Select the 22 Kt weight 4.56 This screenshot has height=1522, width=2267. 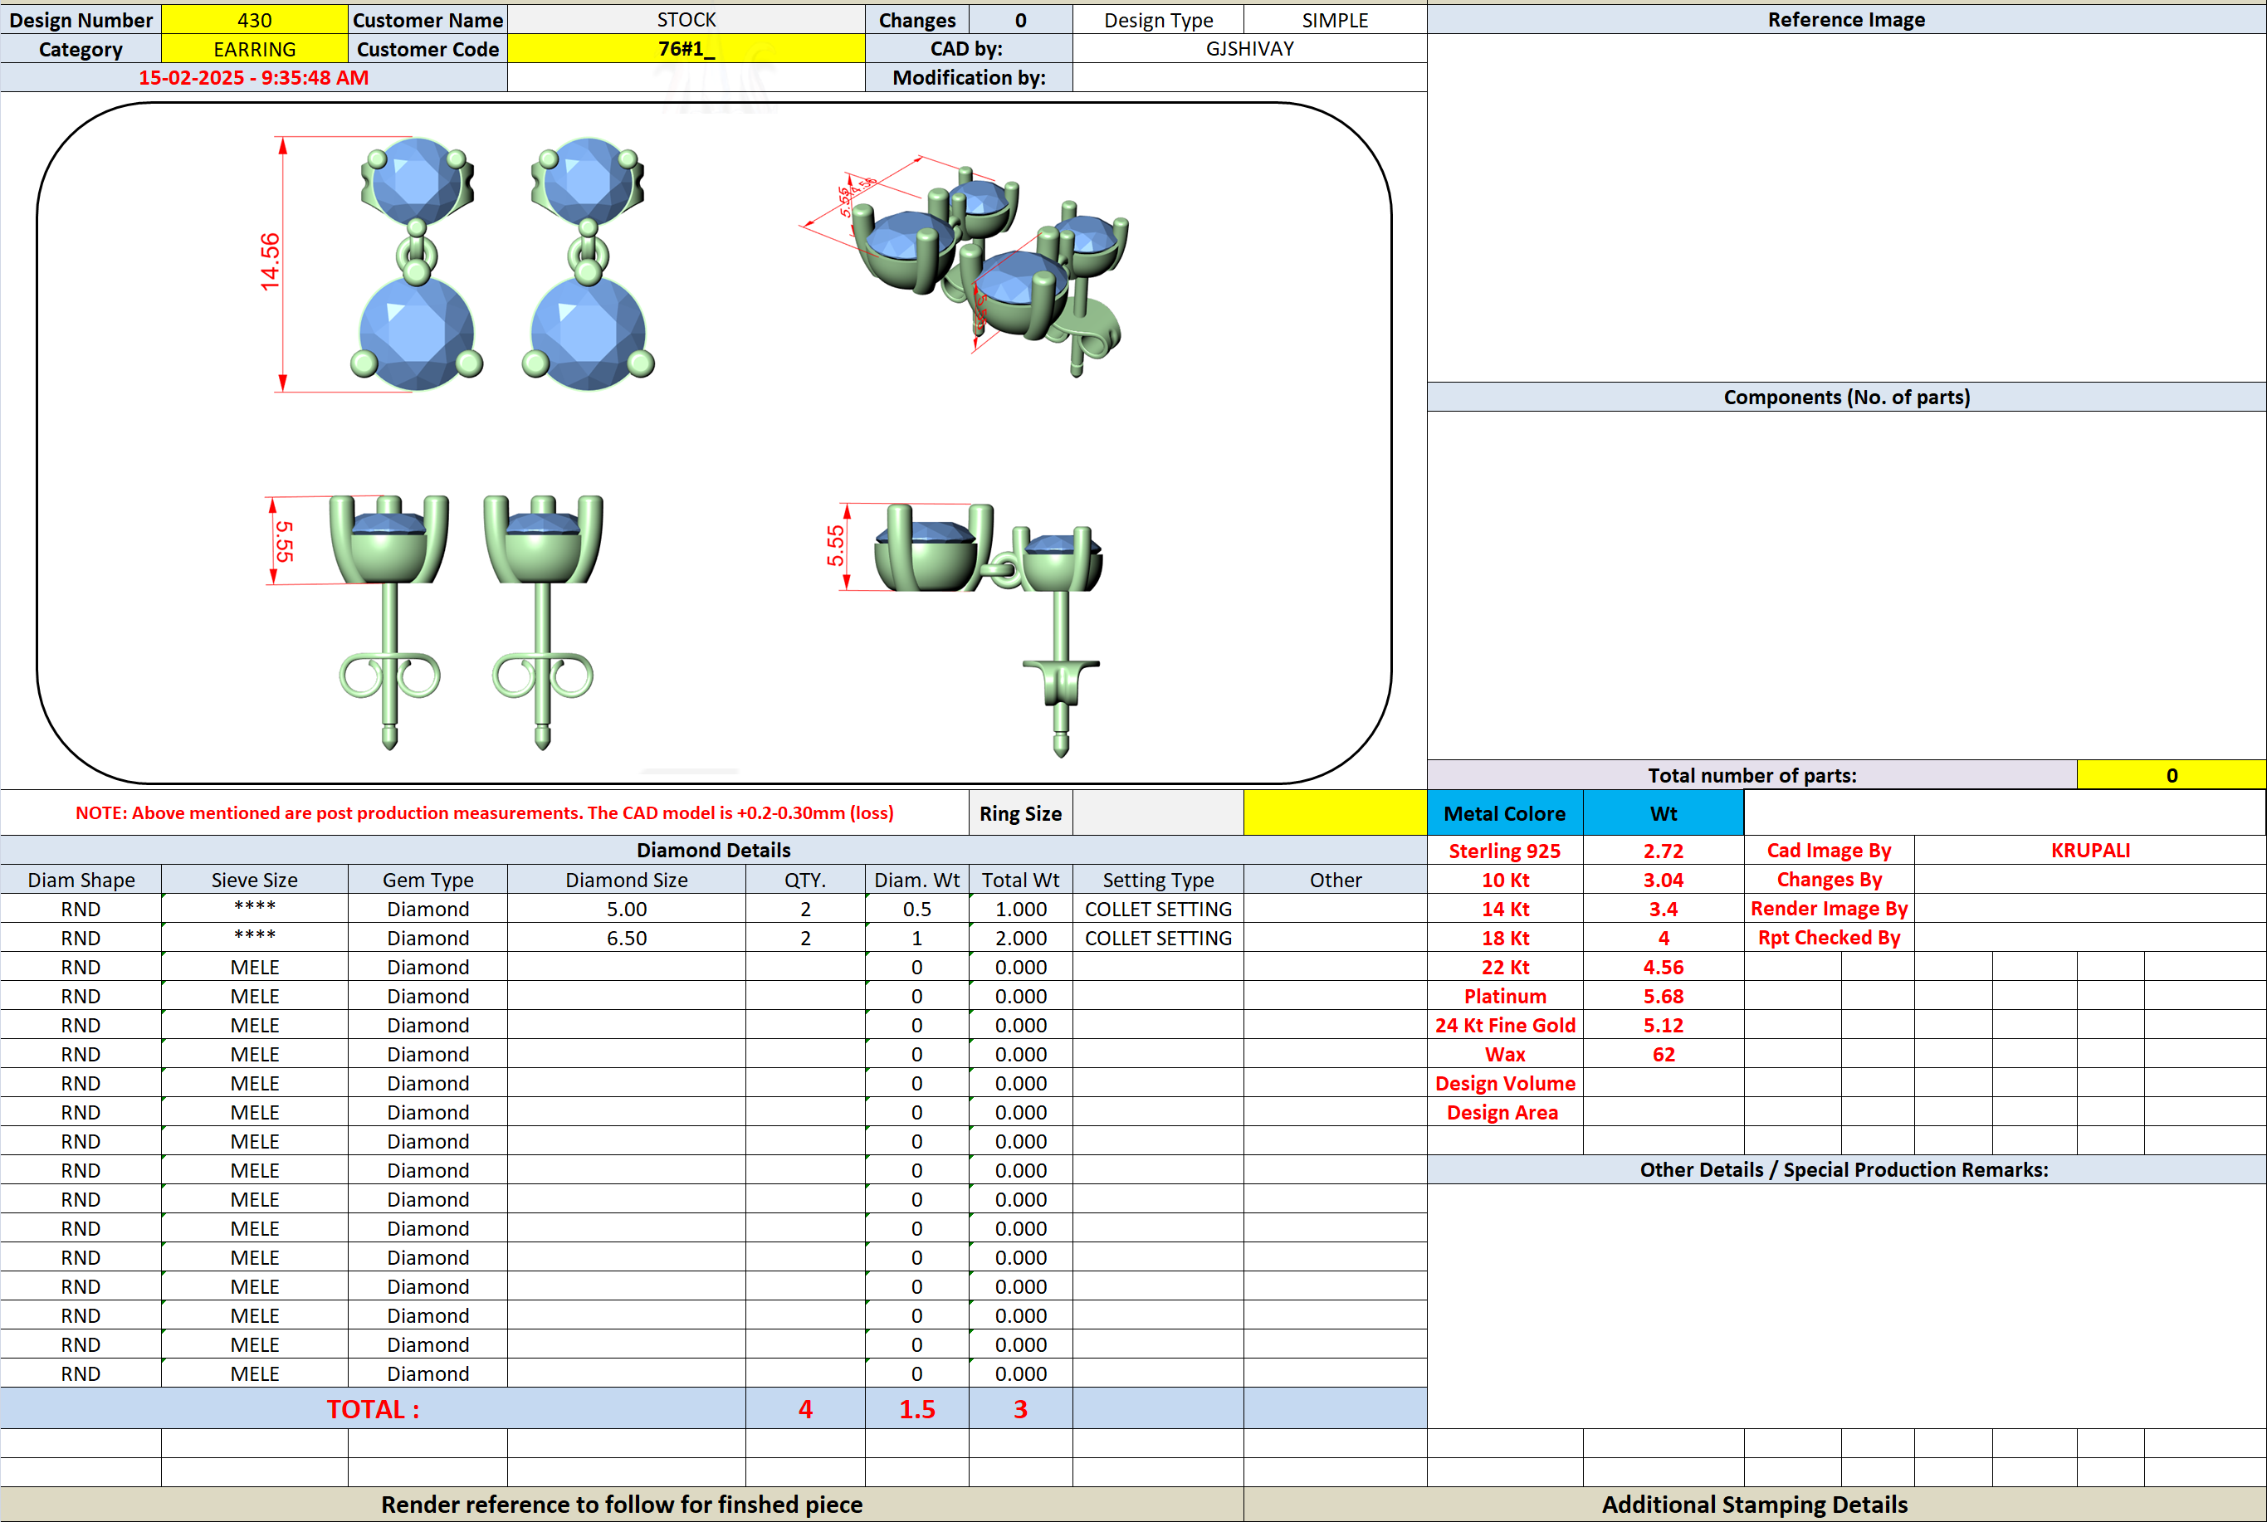click(1664, 967)
